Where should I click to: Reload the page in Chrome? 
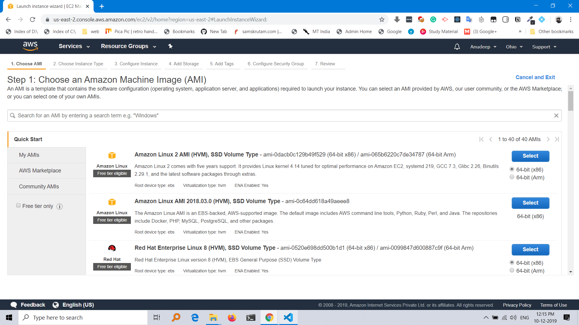pos(33,20)
